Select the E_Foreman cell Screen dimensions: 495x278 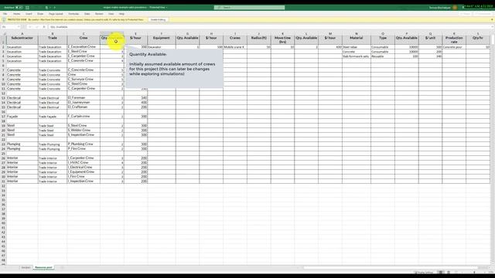pyautogui.click(x=84, y=98)
